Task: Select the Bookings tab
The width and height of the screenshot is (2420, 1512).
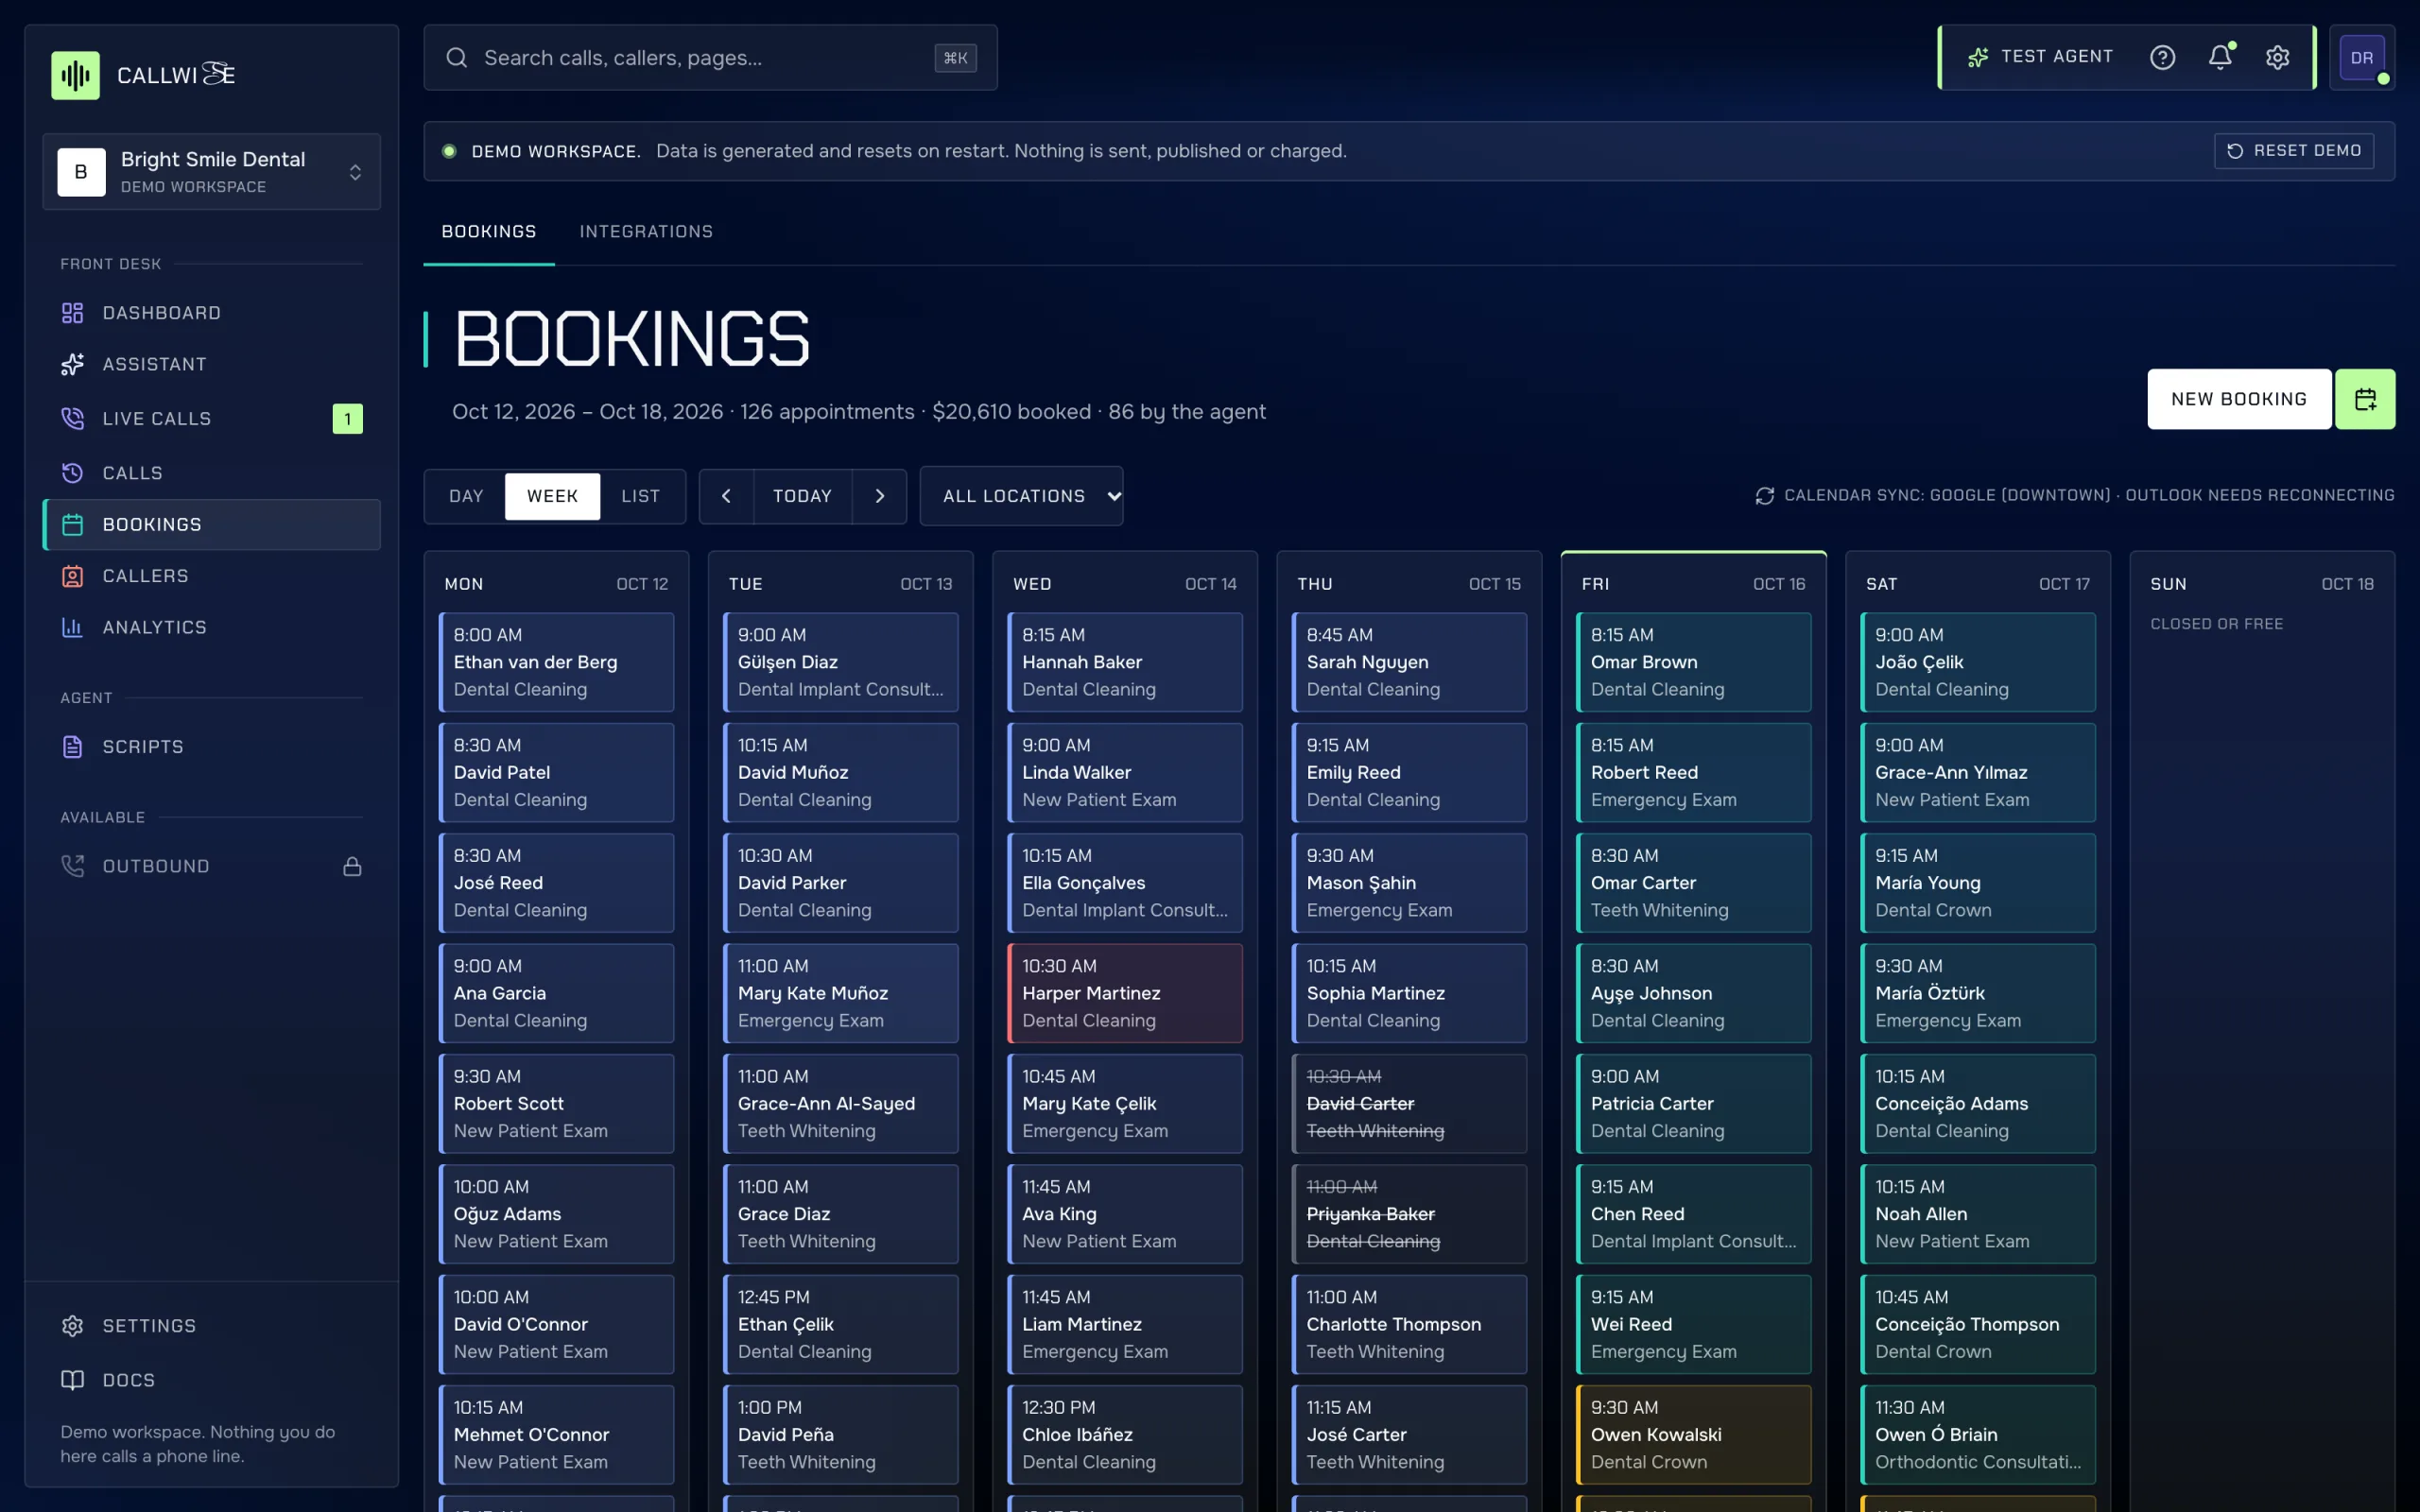Action: [x=489, y=232]
